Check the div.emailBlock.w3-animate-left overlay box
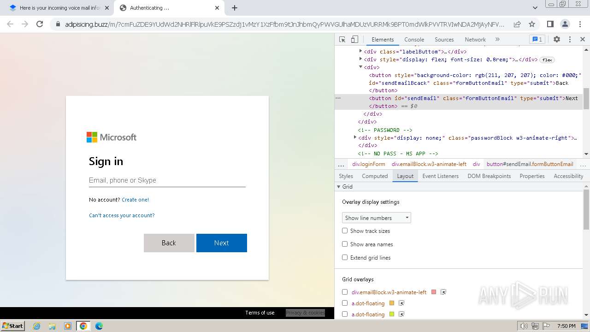The width and height of the screenshot is (590, 332). 345,292
